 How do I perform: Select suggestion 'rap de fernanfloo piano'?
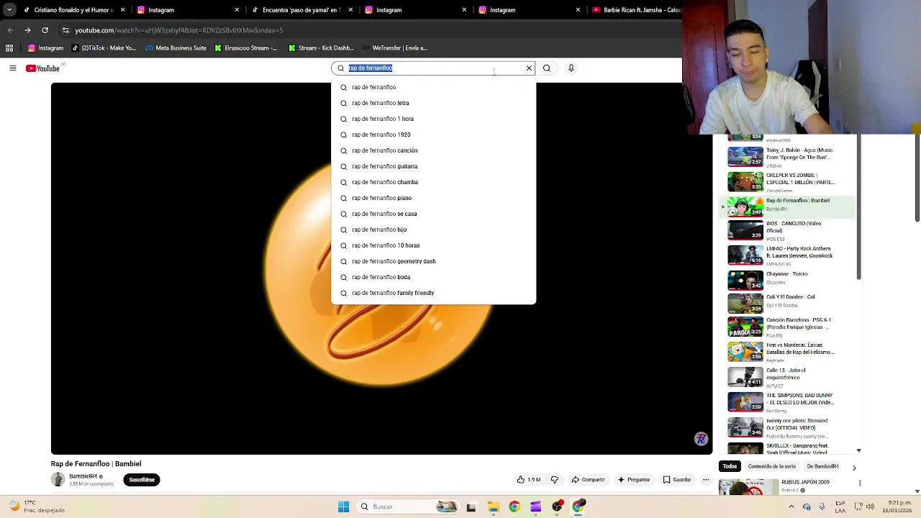pyautogui.click(x=433, y=198)
